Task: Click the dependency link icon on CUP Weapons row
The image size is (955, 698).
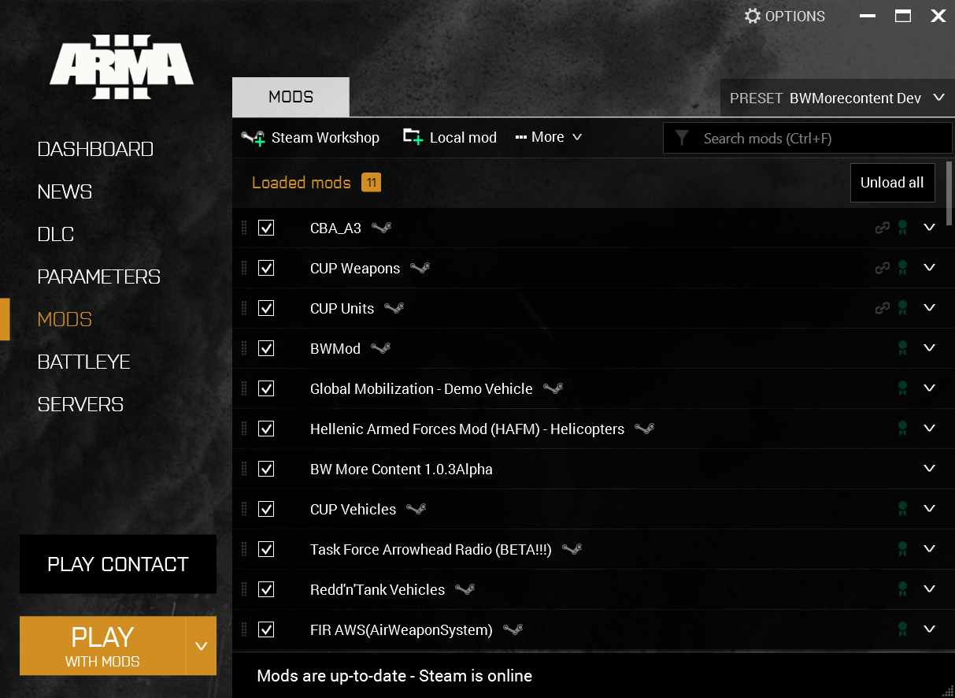Action: point(883,268)
